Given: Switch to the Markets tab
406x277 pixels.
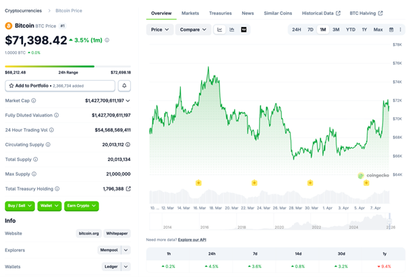Looking at the screenshot, I should tap(190, 13).
